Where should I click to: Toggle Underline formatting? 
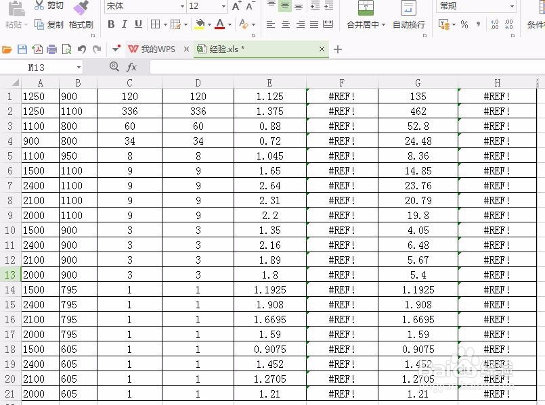click(138, 24)
